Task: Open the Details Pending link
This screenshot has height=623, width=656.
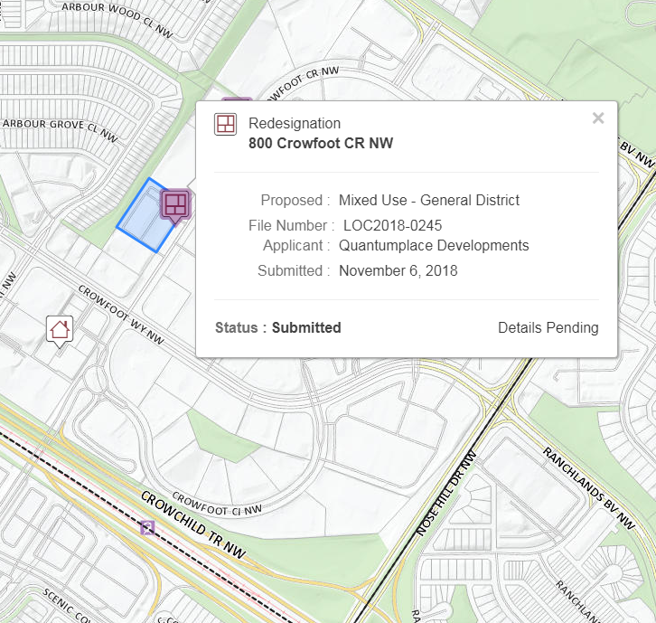Action: tap(548, 327)
